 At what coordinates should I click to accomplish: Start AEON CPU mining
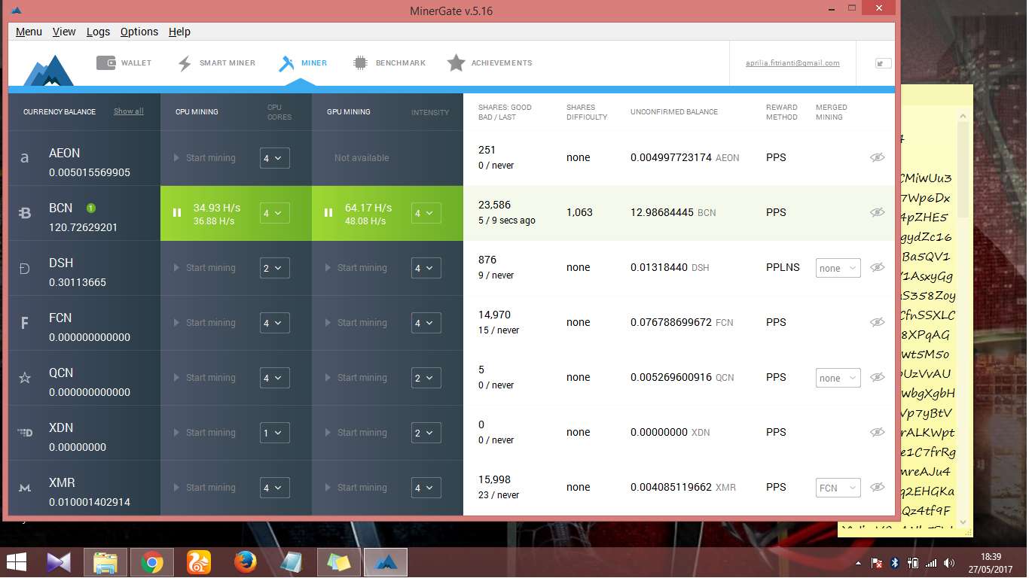205,158
